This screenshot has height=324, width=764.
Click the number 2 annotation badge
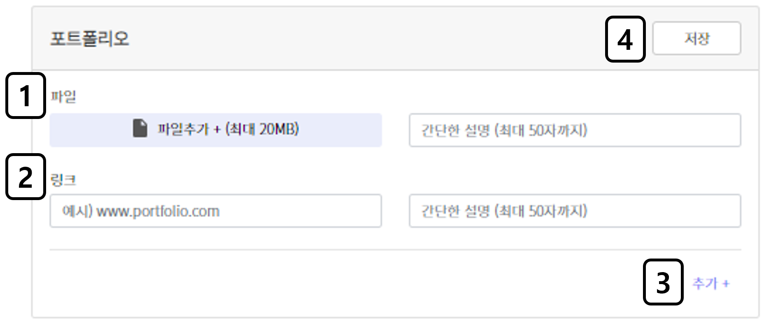[26, 177]
